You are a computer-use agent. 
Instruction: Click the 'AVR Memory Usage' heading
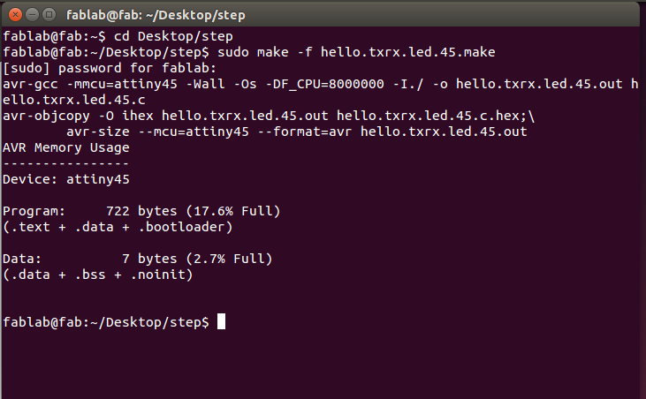pos(66,147)
